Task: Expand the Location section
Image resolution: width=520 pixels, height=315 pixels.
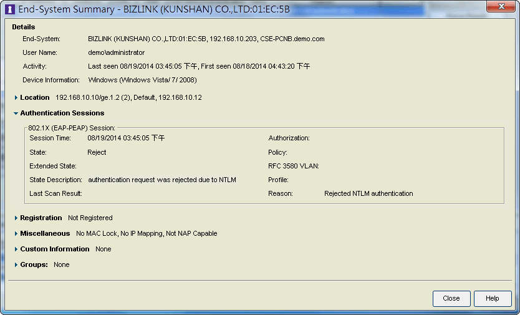Action: (x=16, y=97)
